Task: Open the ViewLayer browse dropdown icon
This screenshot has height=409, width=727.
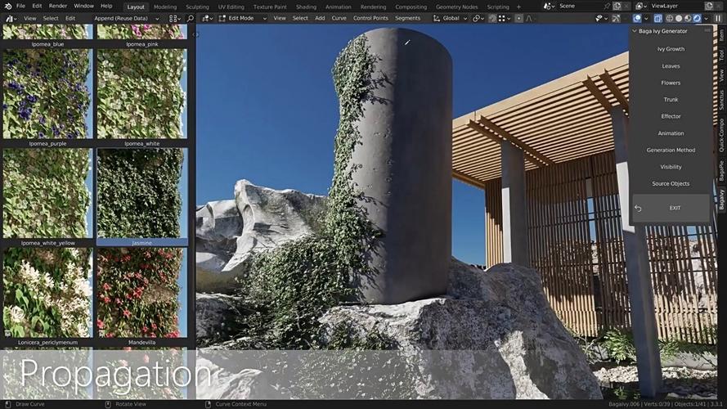Action: [641, 6]
